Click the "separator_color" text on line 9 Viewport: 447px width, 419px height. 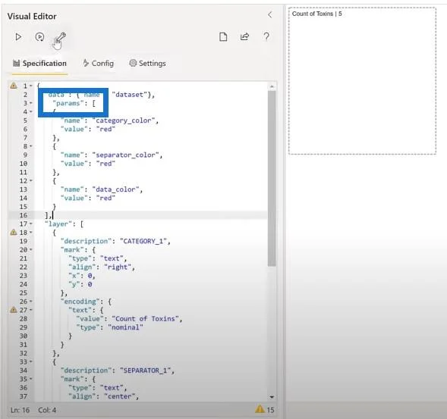point(125,155)
